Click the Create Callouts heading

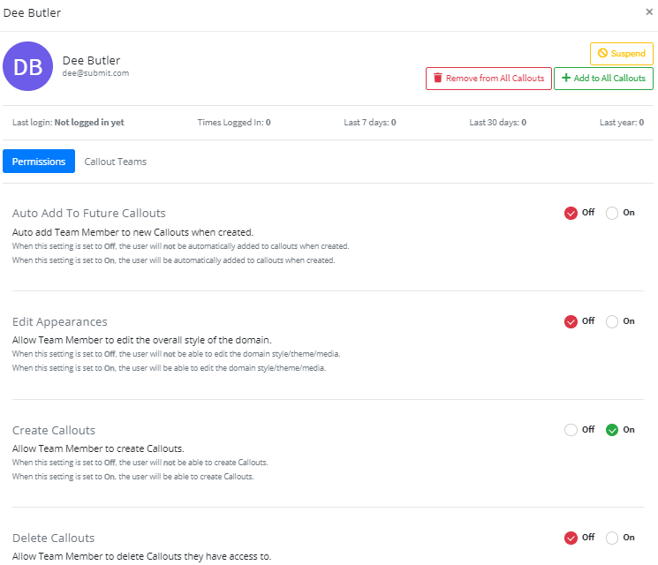click(x=54, y=430)
